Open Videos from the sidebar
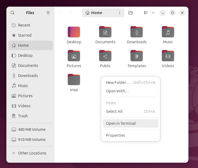This screenshot has height=168, width=198. (30, 106)
